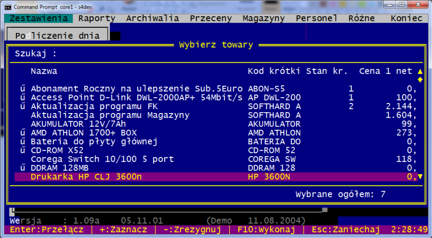Click the Cena 1 net column header
Viewport: 432px width, 238px height.
(x=385, y=71)
